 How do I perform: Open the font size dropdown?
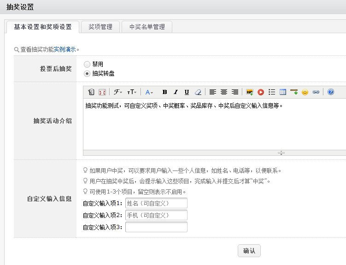(x=132, y=92)
